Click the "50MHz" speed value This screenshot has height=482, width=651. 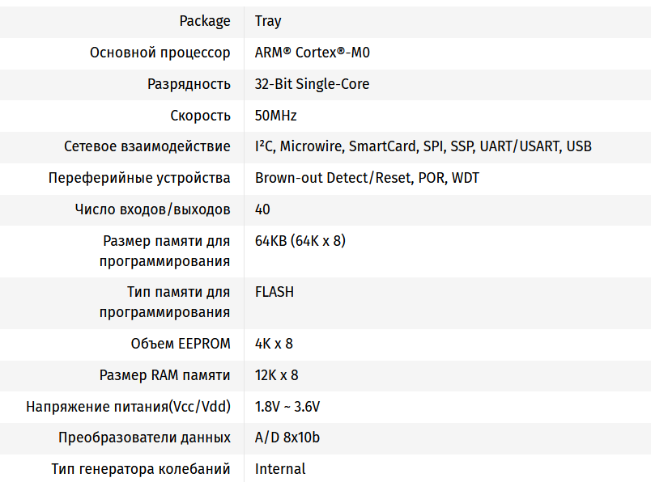click(275, 116)
